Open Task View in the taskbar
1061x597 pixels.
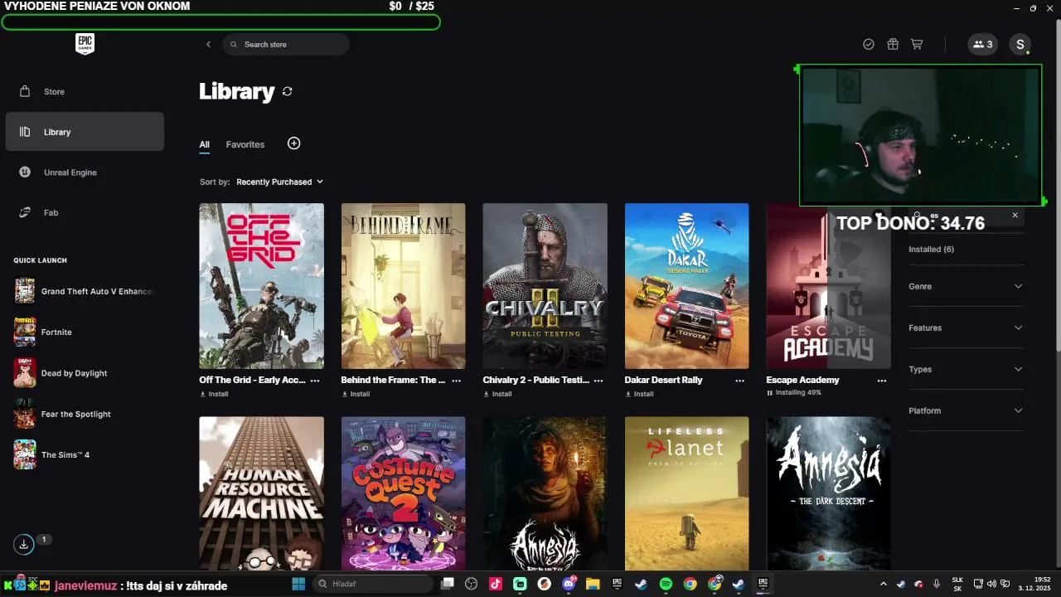coord(448,584)
